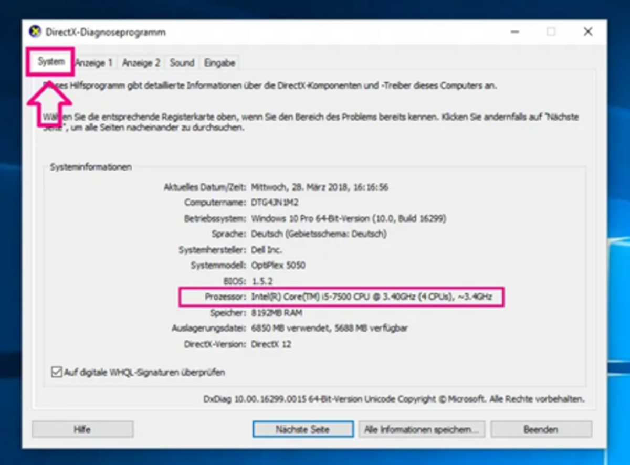Open the System tab
The height and width of the screenshot is (465, 630).
(x=50, y=62)
